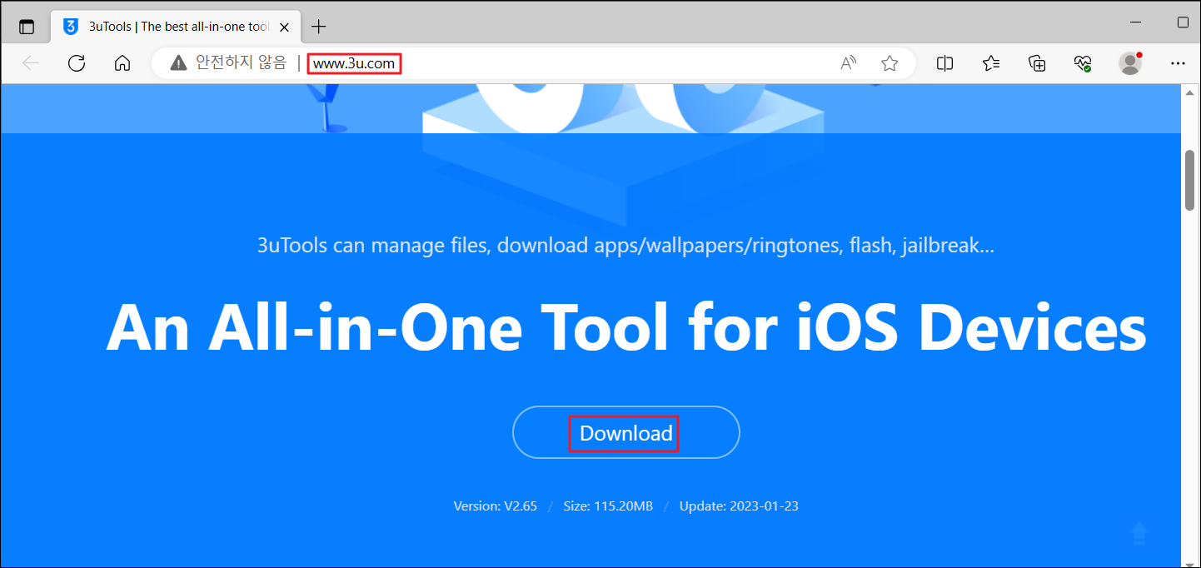Viewport: 1201px width, 568px height.
Task: Minimize the browser window
Action: tap(1136, 22)
